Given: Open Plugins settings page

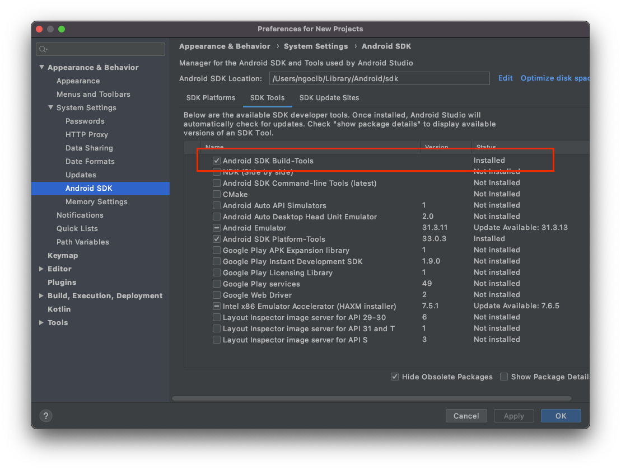Looking at the screenshot, I should [62, 282].
